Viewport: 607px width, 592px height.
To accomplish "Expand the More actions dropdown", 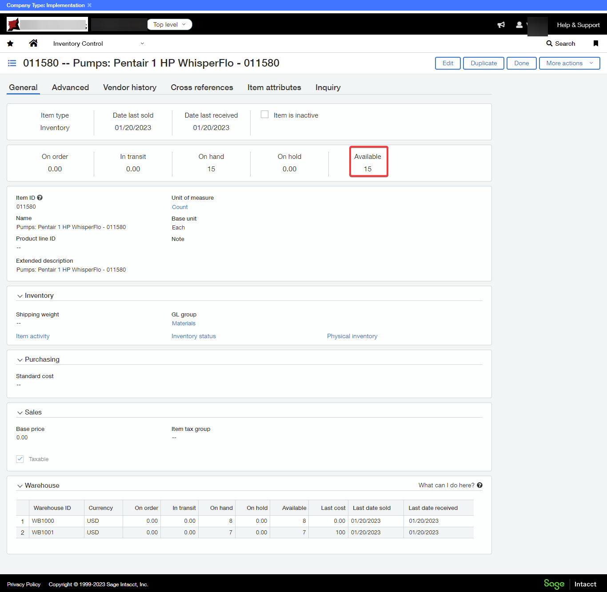I will pos(569,63).
